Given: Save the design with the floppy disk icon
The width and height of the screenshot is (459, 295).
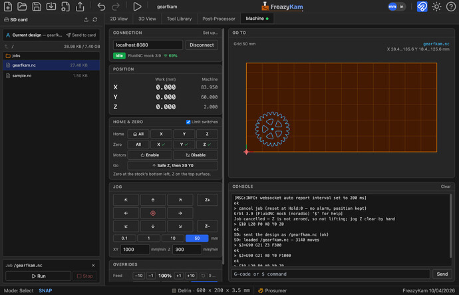Looking at the screenshot, I should click(x=37, y=7).
